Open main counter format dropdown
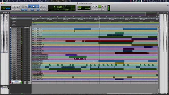This screenshot has height=95, width=169. [63, 7]
